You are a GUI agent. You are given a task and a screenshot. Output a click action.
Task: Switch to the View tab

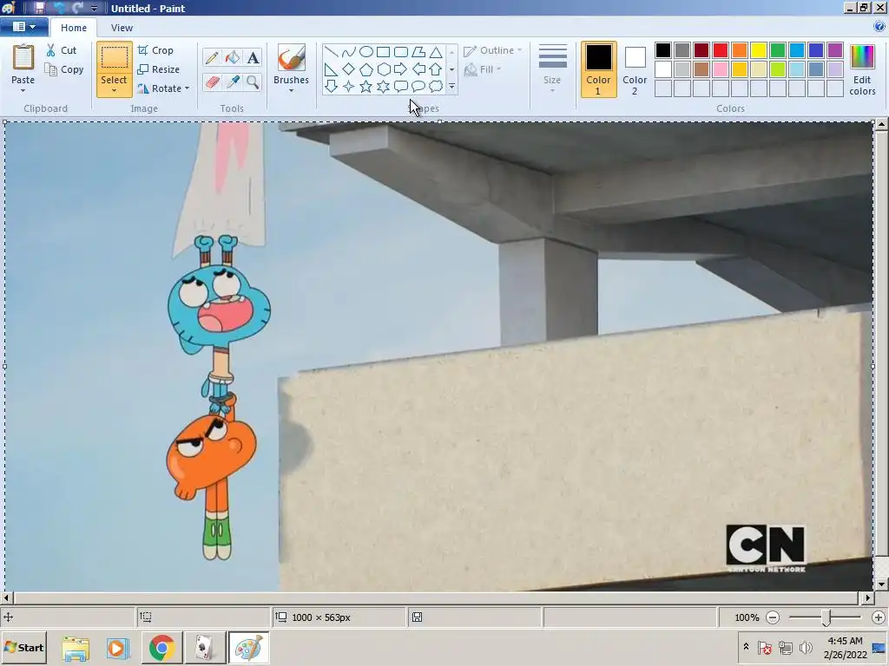(x=122, y=27)
